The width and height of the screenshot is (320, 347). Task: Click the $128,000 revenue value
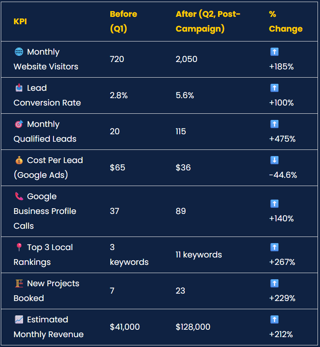point(193,326)
